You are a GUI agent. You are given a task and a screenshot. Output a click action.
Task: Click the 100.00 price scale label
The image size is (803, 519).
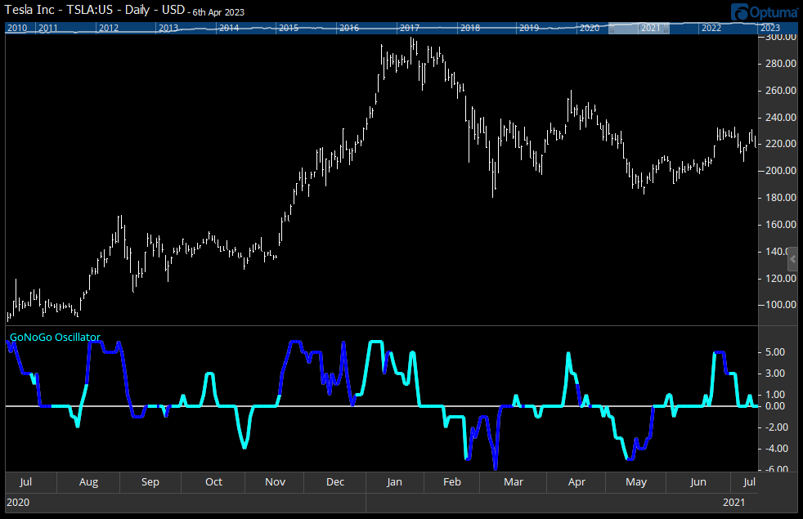tap(781, 305)
